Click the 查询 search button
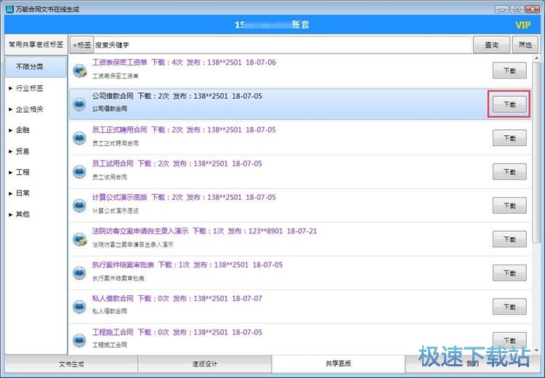545x378 pixels. click(491, 45)
